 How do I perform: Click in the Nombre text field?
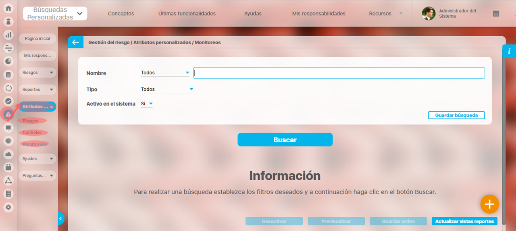(339, 73)
